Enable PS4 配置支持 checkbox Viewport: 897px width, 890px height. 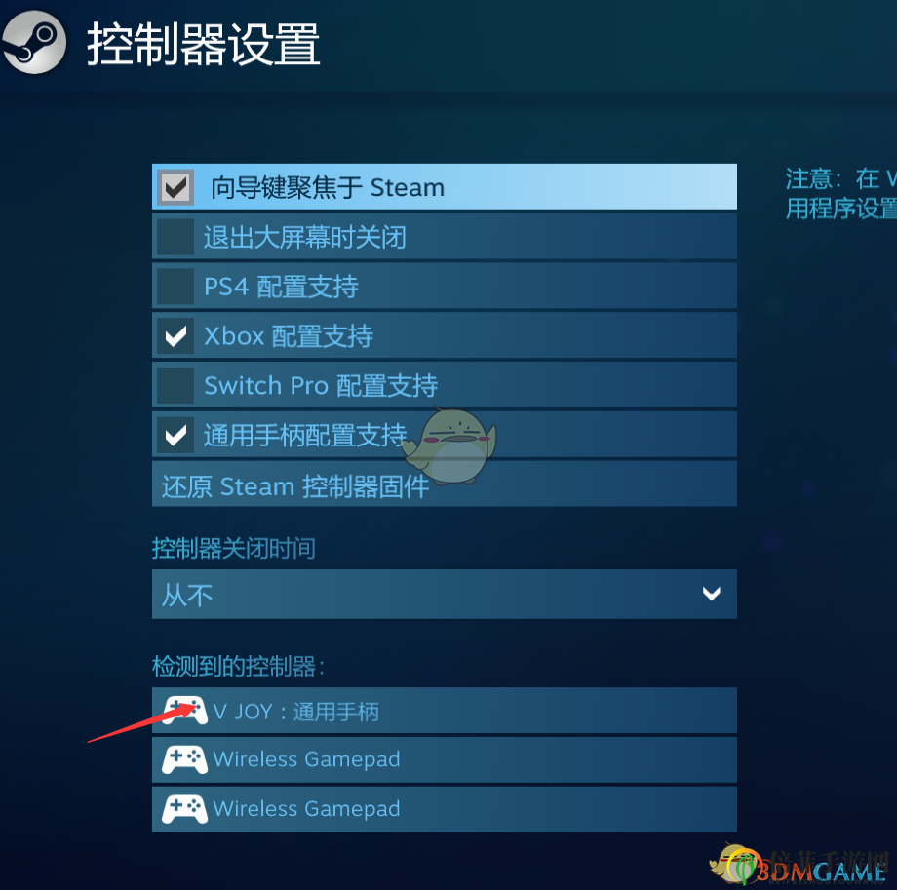[x=175, y=286]
